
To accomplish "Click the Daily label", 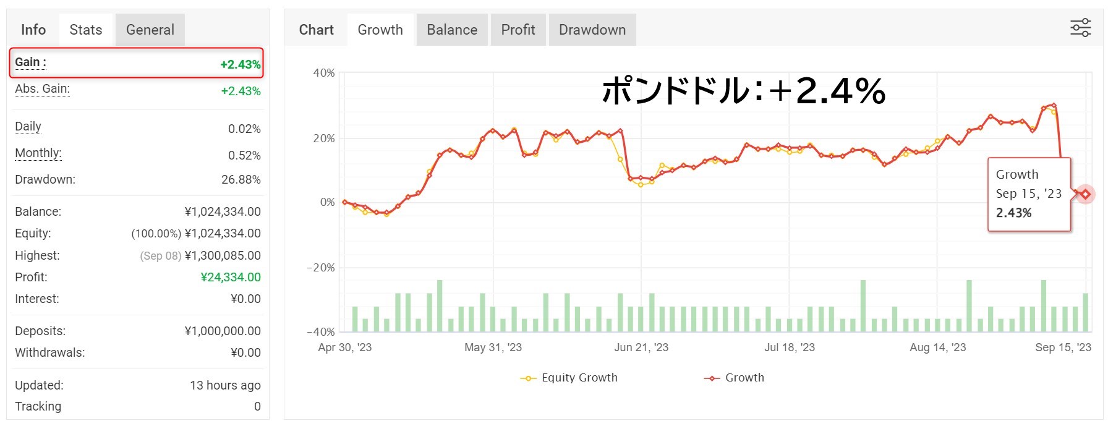I will tap(28, 127).
